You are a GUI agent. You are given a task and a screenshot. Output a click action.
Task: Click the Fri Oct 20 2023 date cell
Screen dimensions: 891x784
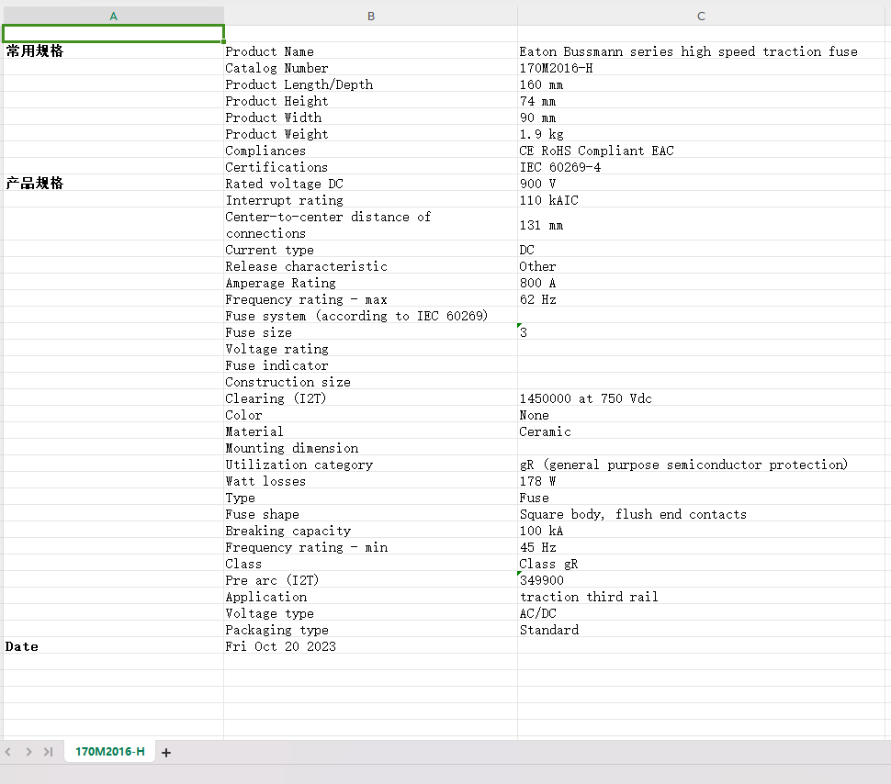(x=370, y=646)
